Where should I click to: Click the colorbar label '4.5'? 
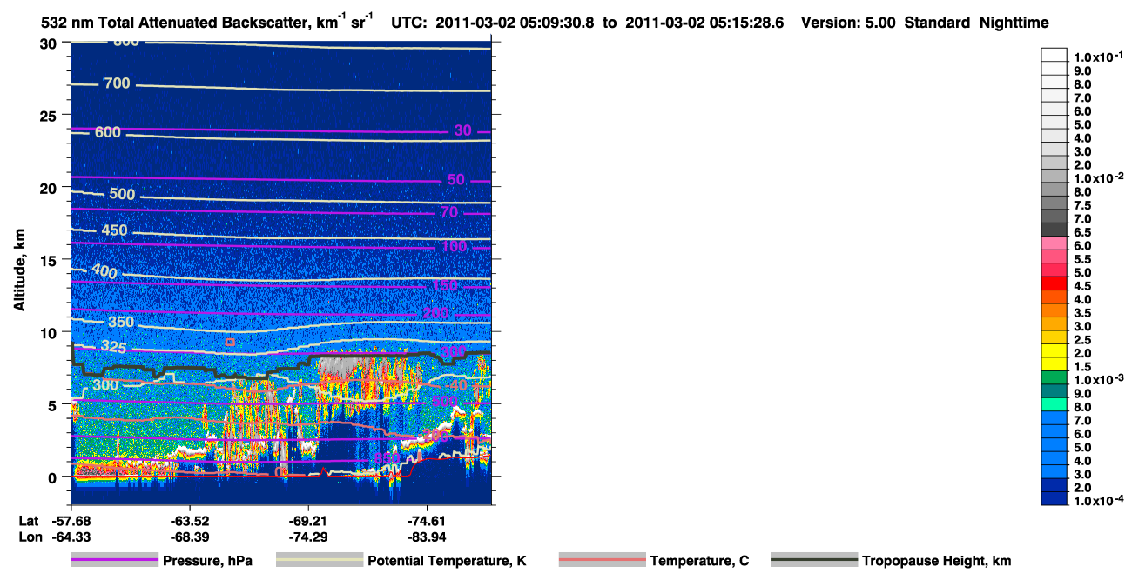[1081, 286]
